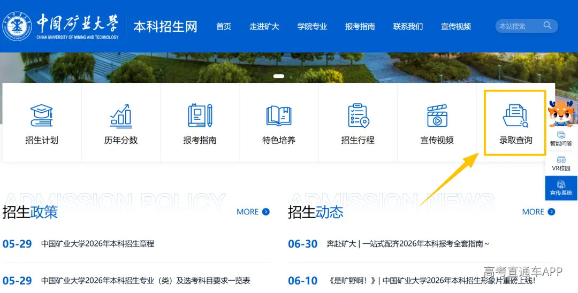Click arrow icon beside 招生政策 MORE
The image size is (578, 293).
click(266, 212)
